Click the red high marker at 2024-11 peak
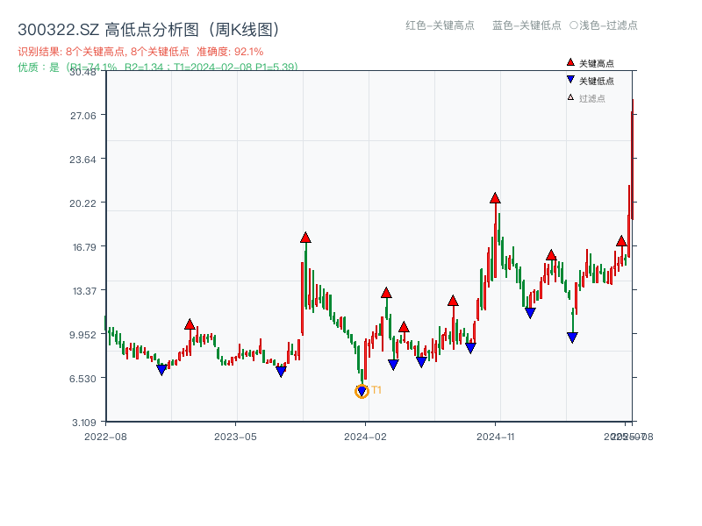Screen dimensions: 702x526 tap(495, 198)
